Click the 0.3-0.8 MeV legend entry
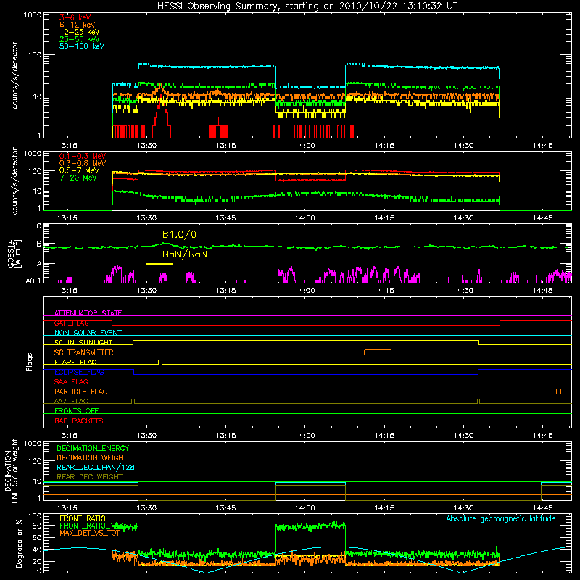Screen dimensions: 580x580 tap(83, 163)
